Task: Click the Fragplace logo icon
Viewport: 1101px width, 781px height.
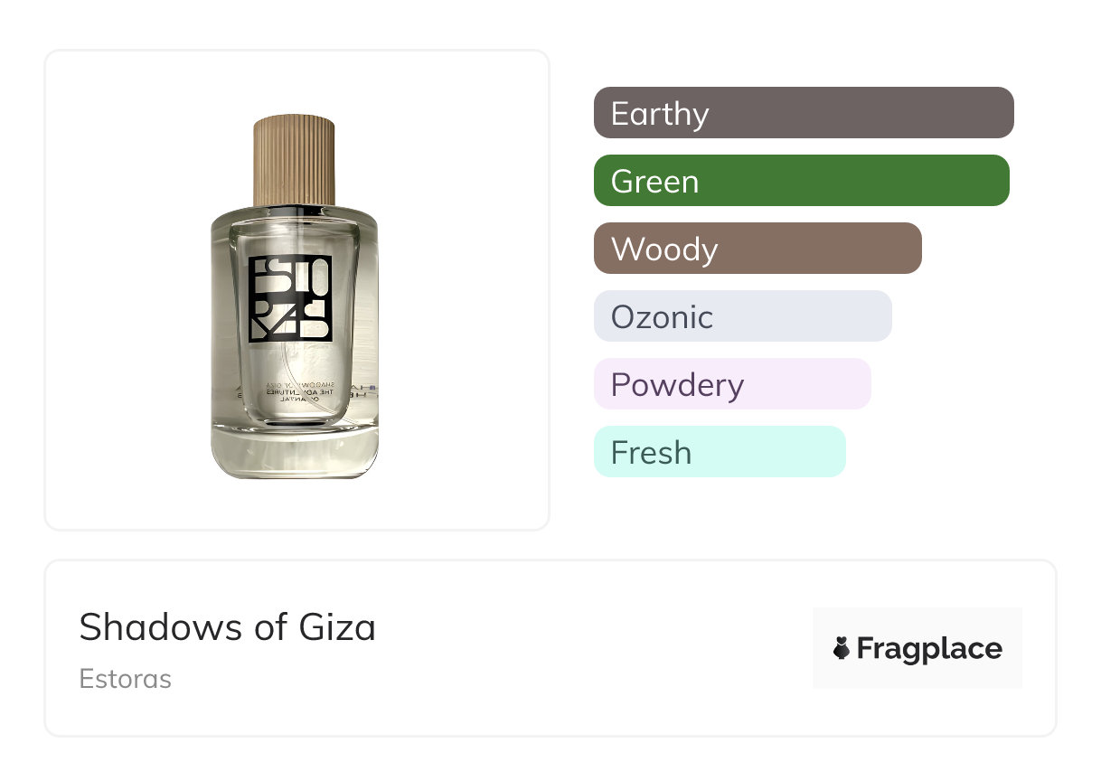Action: pos(842,648)
